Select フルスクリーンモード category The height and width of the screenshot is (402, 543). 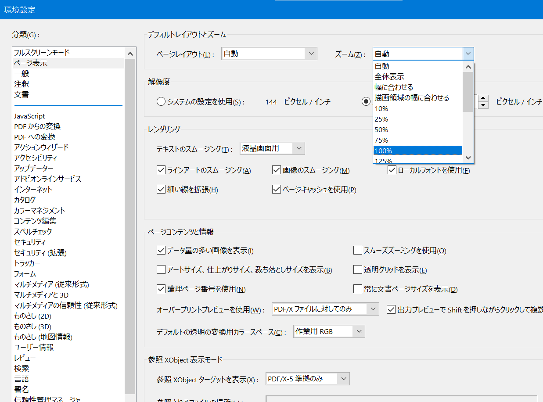click(42, 53)
